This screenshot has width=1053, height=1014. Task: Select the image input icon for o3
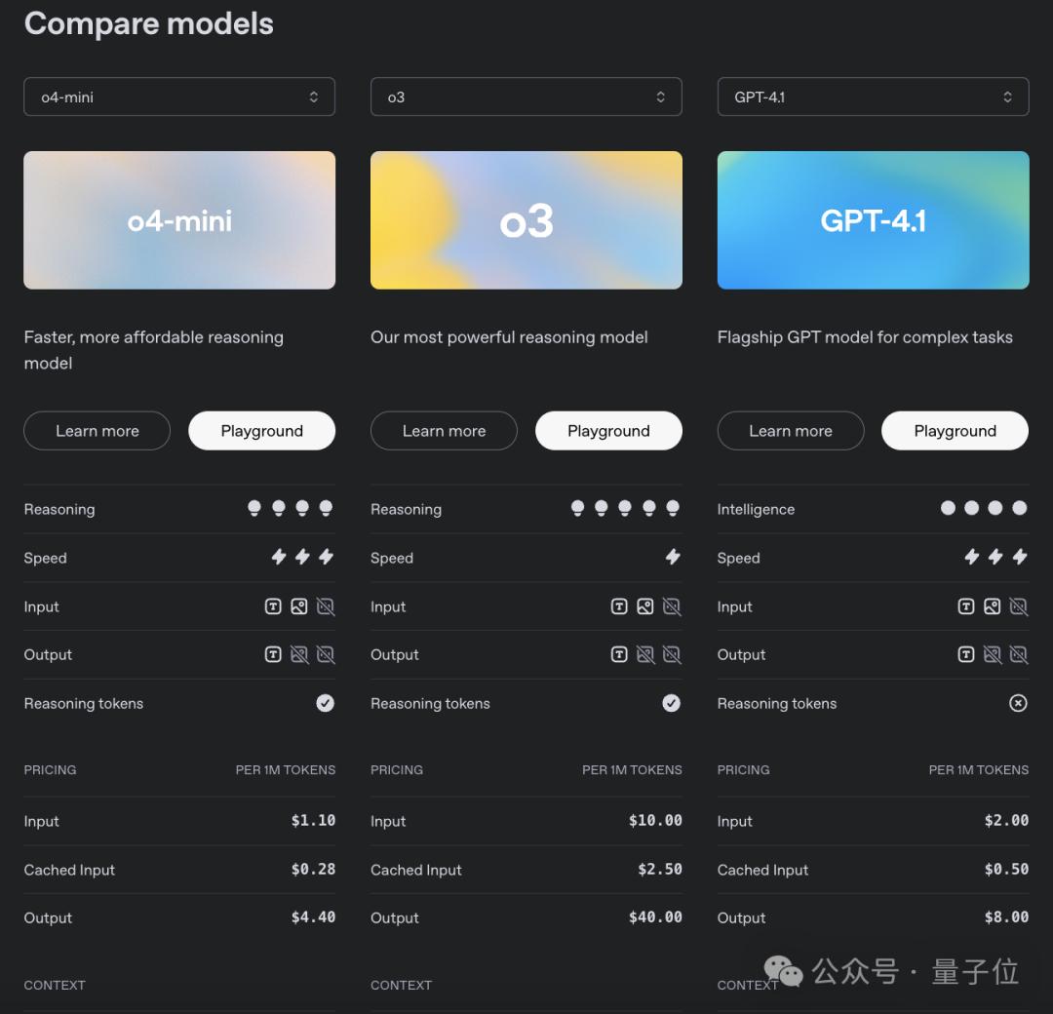pos(644,606)
